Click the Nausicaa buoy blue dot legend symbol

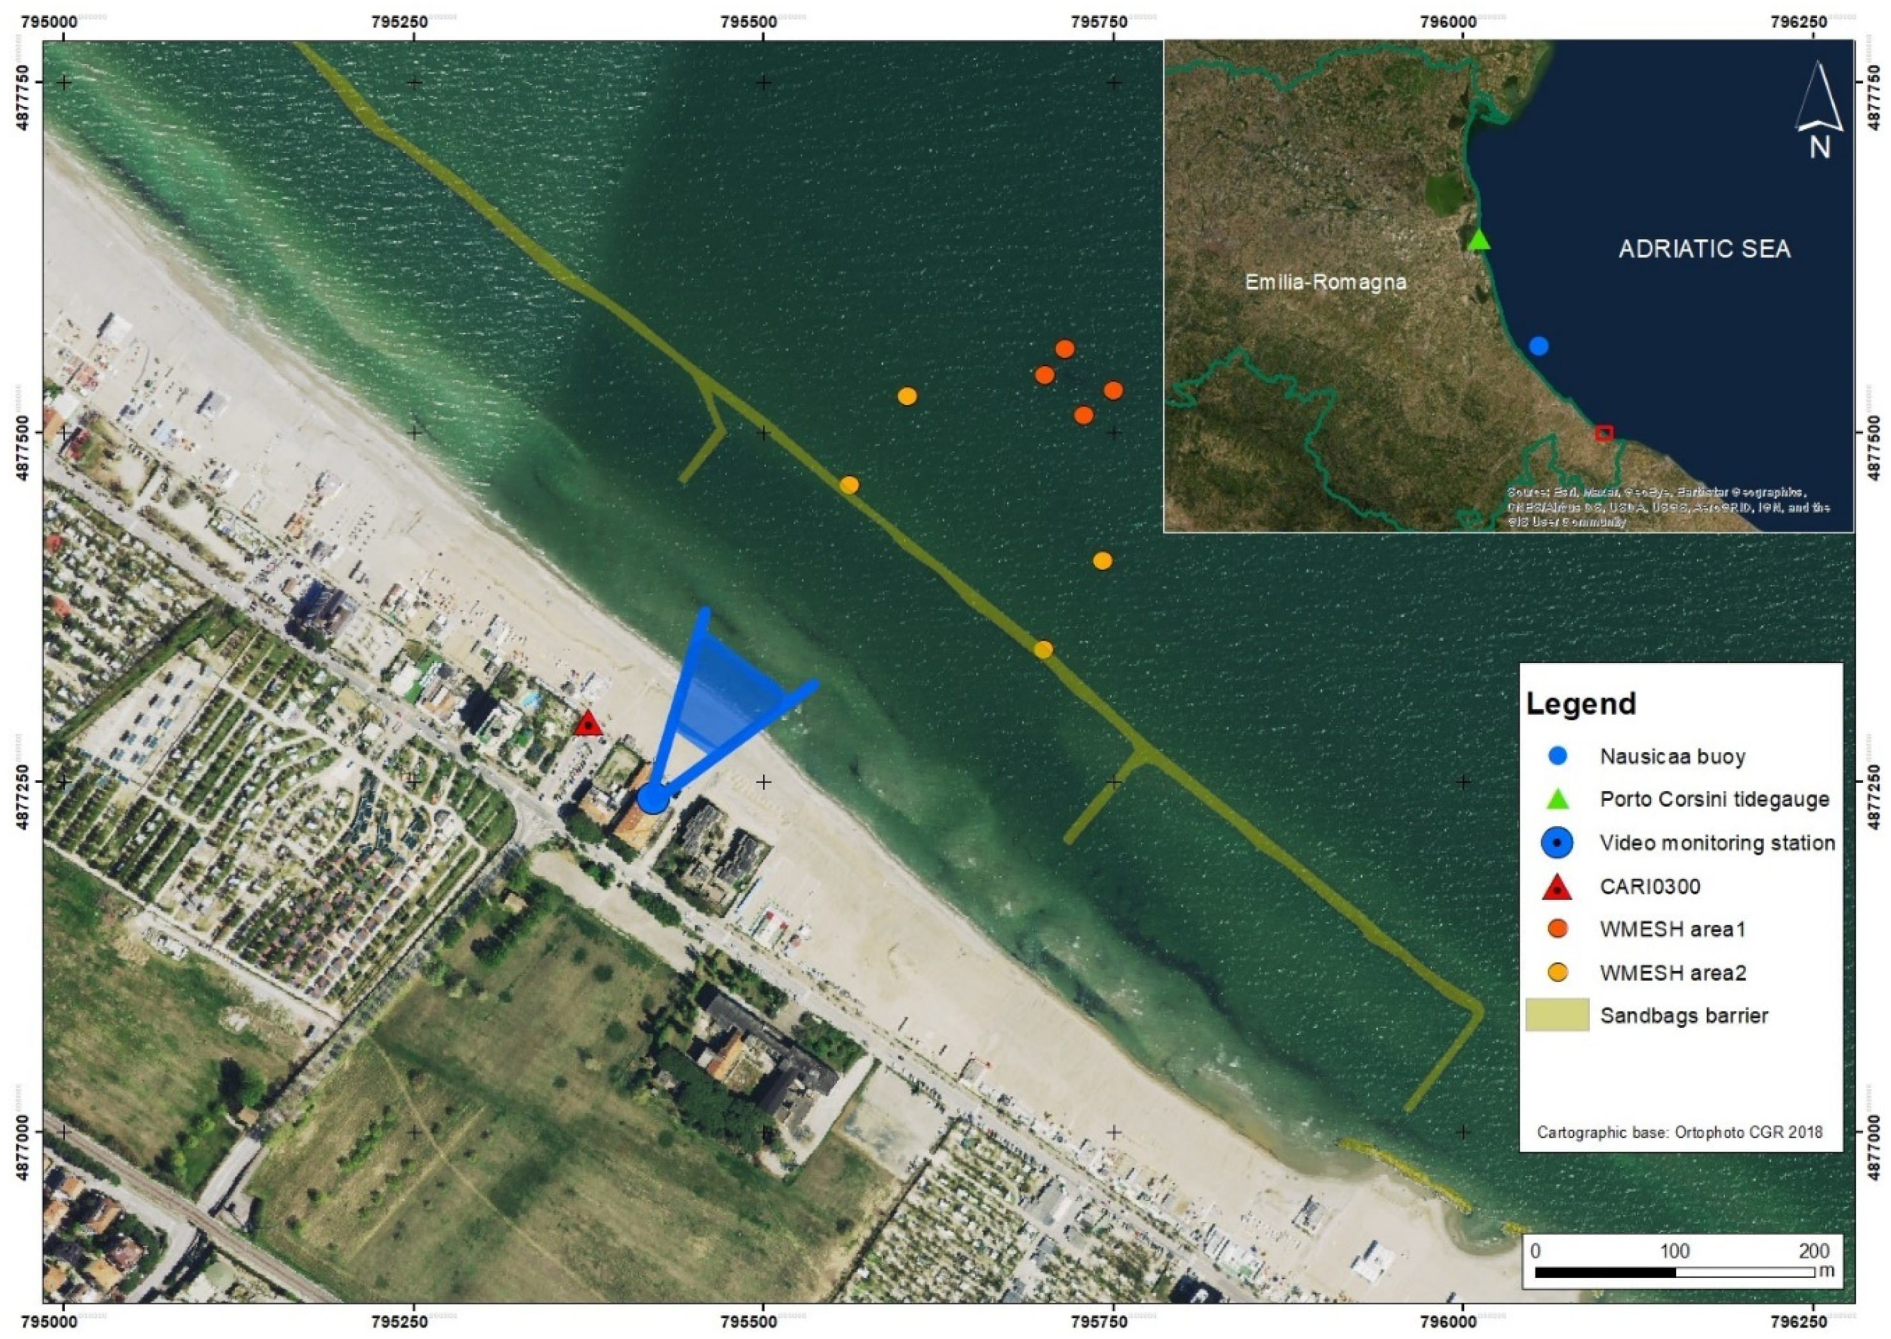click(1558, 756)
